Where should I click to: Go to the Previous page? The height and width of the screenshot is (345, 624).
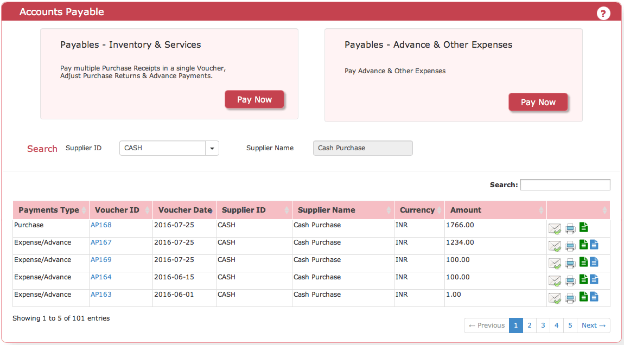tap(487, 325)
